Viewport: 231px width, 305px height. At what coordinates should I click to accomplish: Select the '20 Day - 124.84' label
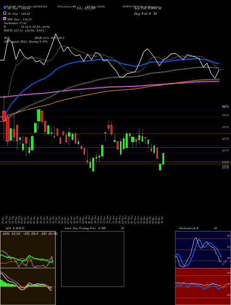pyautogui.click(x=18, y=8)
